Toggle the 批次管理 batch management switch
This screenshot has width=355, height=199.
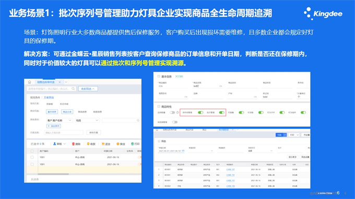tap(222, 113)
